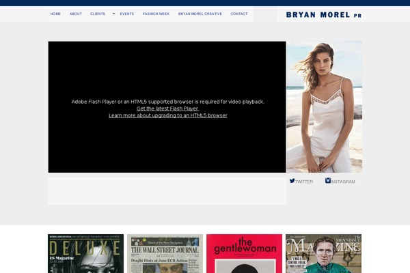Click the Twitter bird icon
Screen dimensions: 410x273
292,181
